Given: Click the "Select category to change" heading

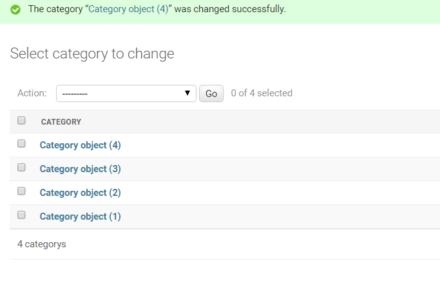Looking at the screenshot, I should click(92, 54).
